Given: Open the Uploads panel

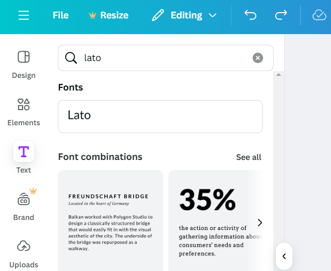Looking at the screenshot, I should point(24,253).
